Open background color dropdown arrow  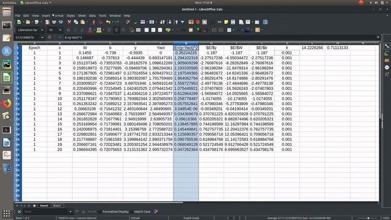[x=103, y=30]
